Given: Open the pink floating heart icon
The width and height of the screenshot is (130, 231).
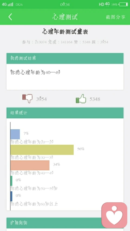Looking at the screenshot, I should [x=114, y=215].
